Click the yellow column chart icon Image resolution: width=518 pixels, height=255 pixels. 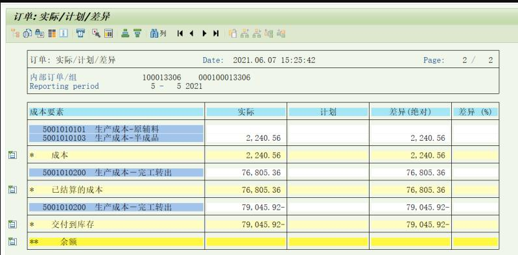point(109,33)
